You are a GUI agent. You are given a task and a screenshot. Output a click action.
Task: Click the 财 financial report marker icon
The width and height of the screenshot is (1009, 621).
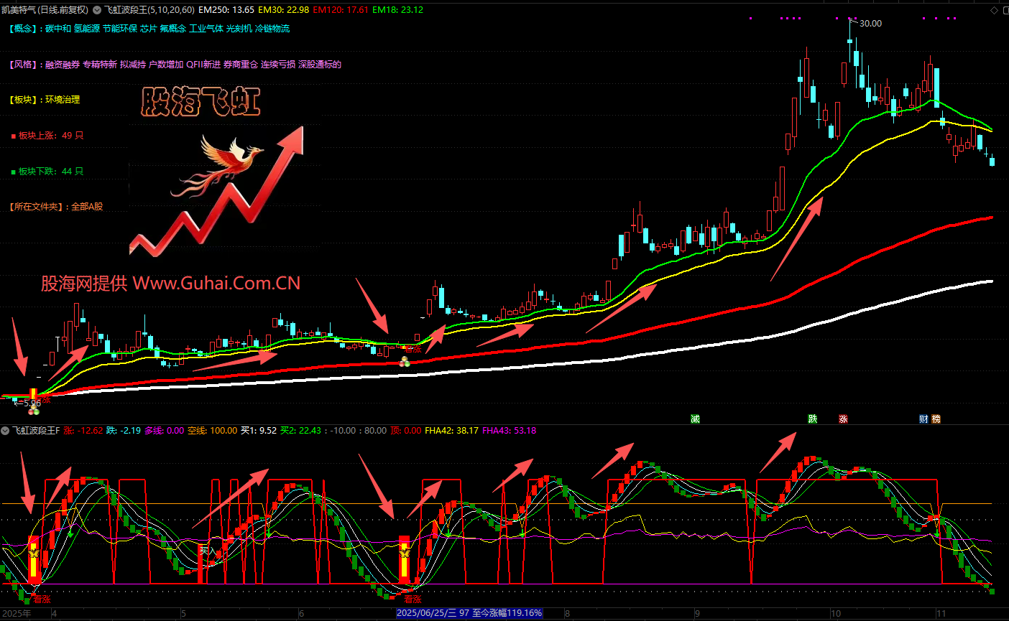click(923, 419)
